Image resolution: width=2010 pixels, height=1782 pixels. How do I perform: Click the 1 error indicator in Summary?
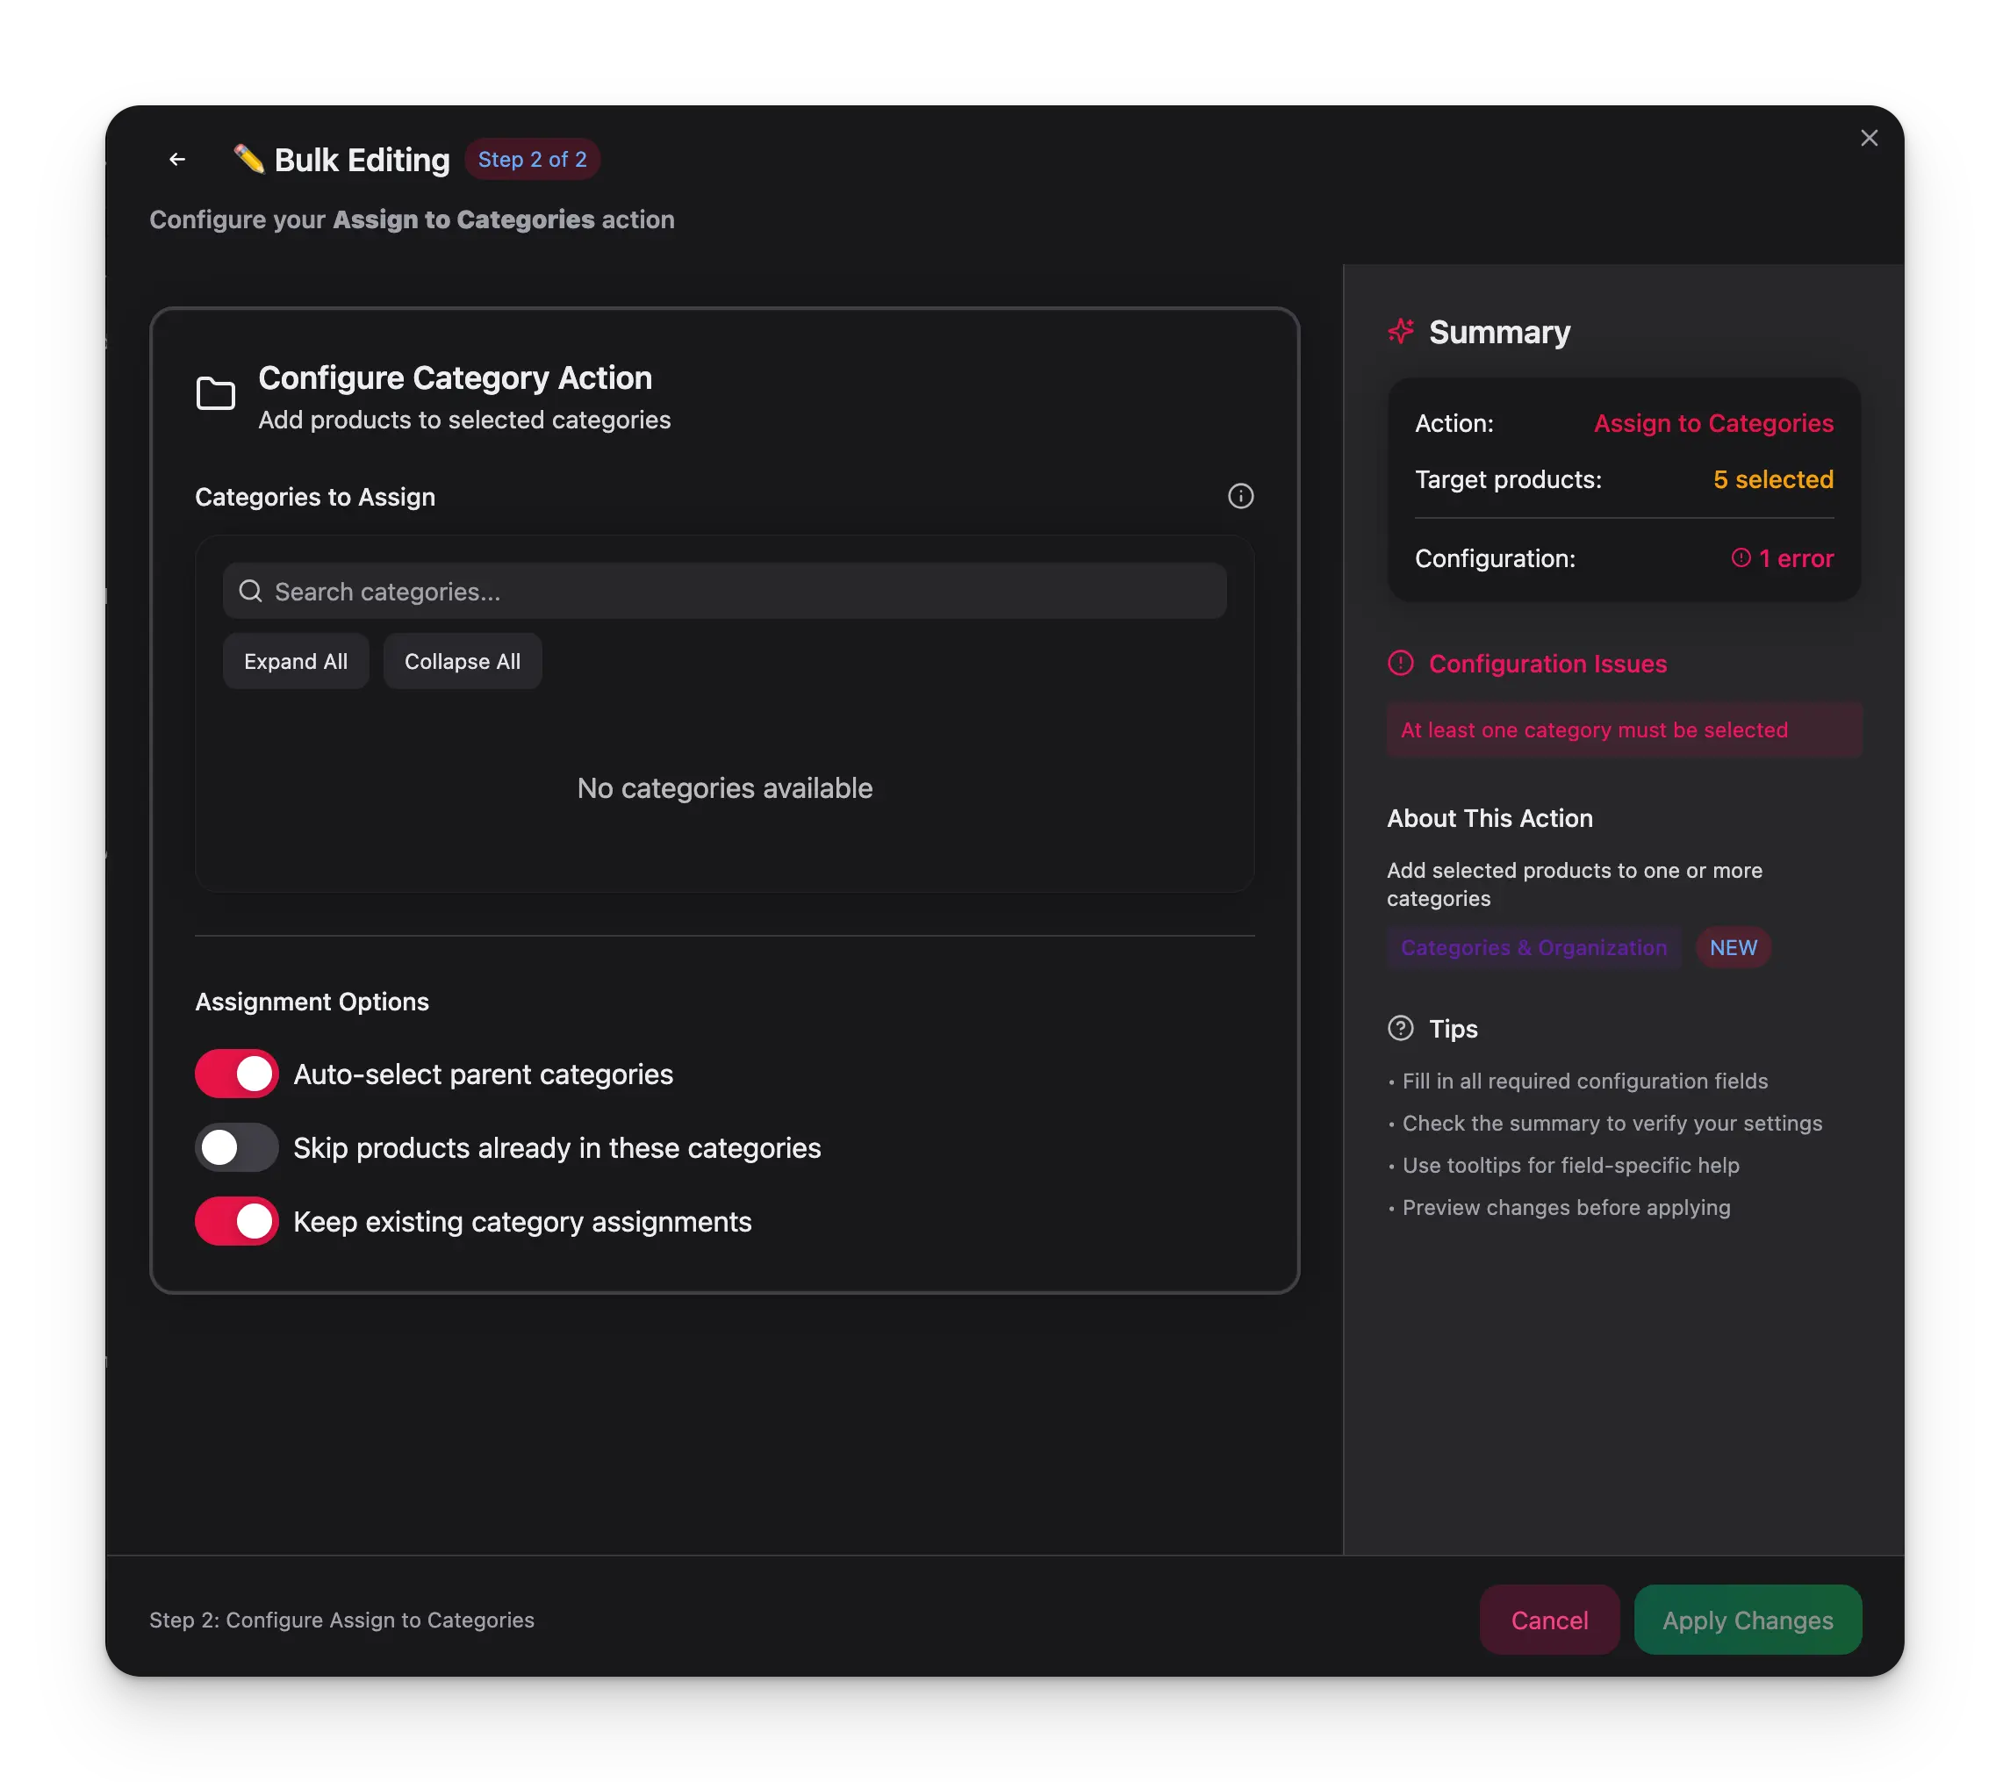click(x=1782, y=557)
